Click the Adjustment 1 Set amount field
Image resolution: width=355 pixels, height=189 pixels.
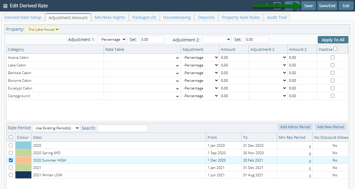[152, 40]
